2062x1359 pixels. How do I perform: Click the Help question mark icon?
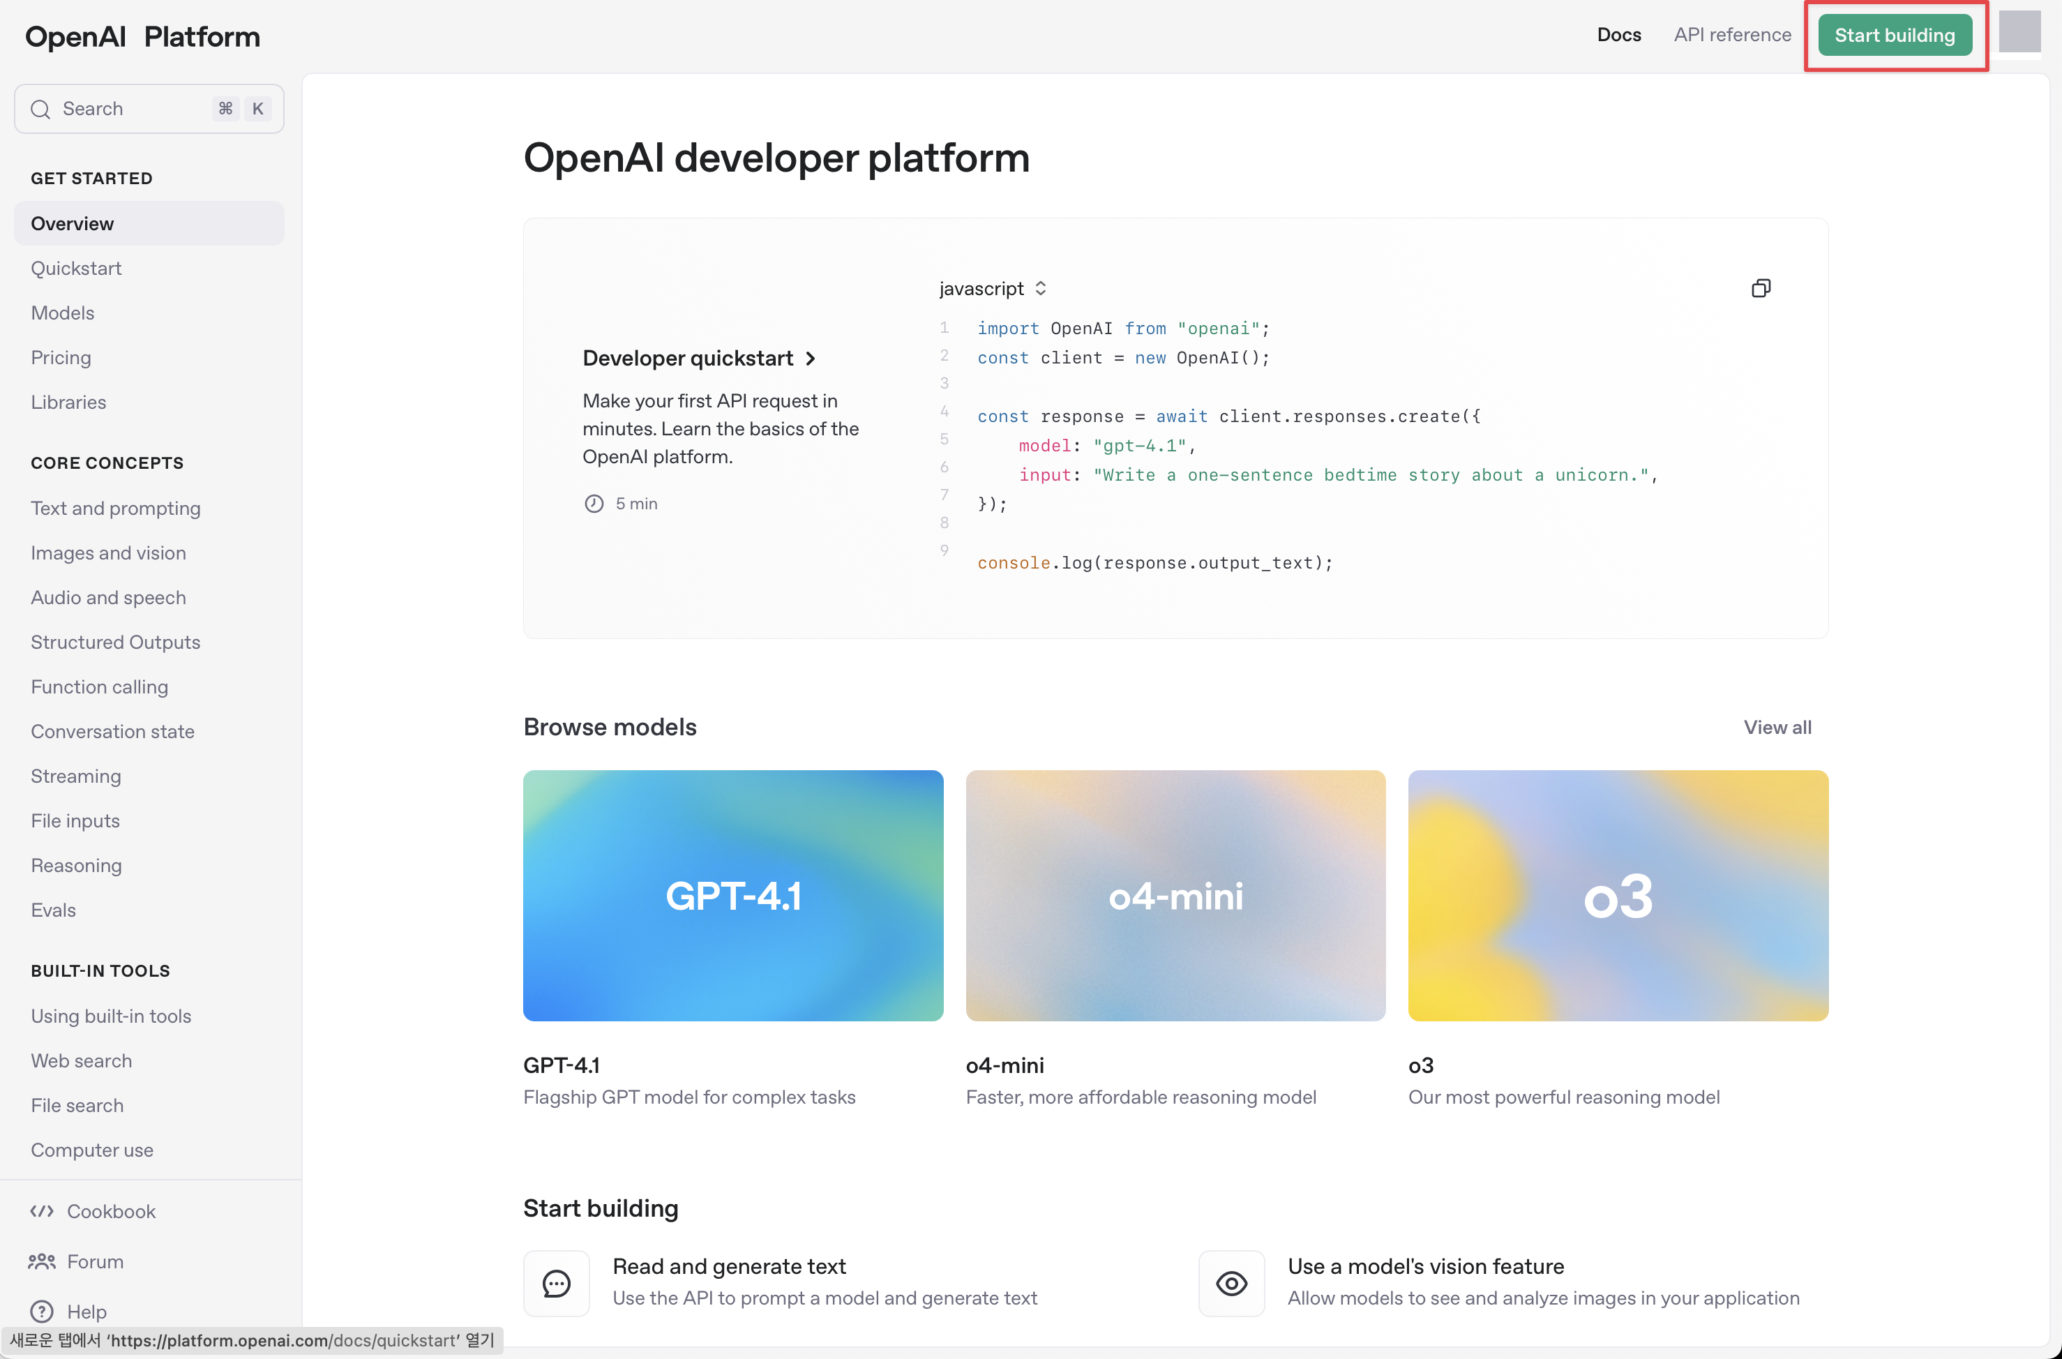pyautogui.click(x=42, y=1312)
